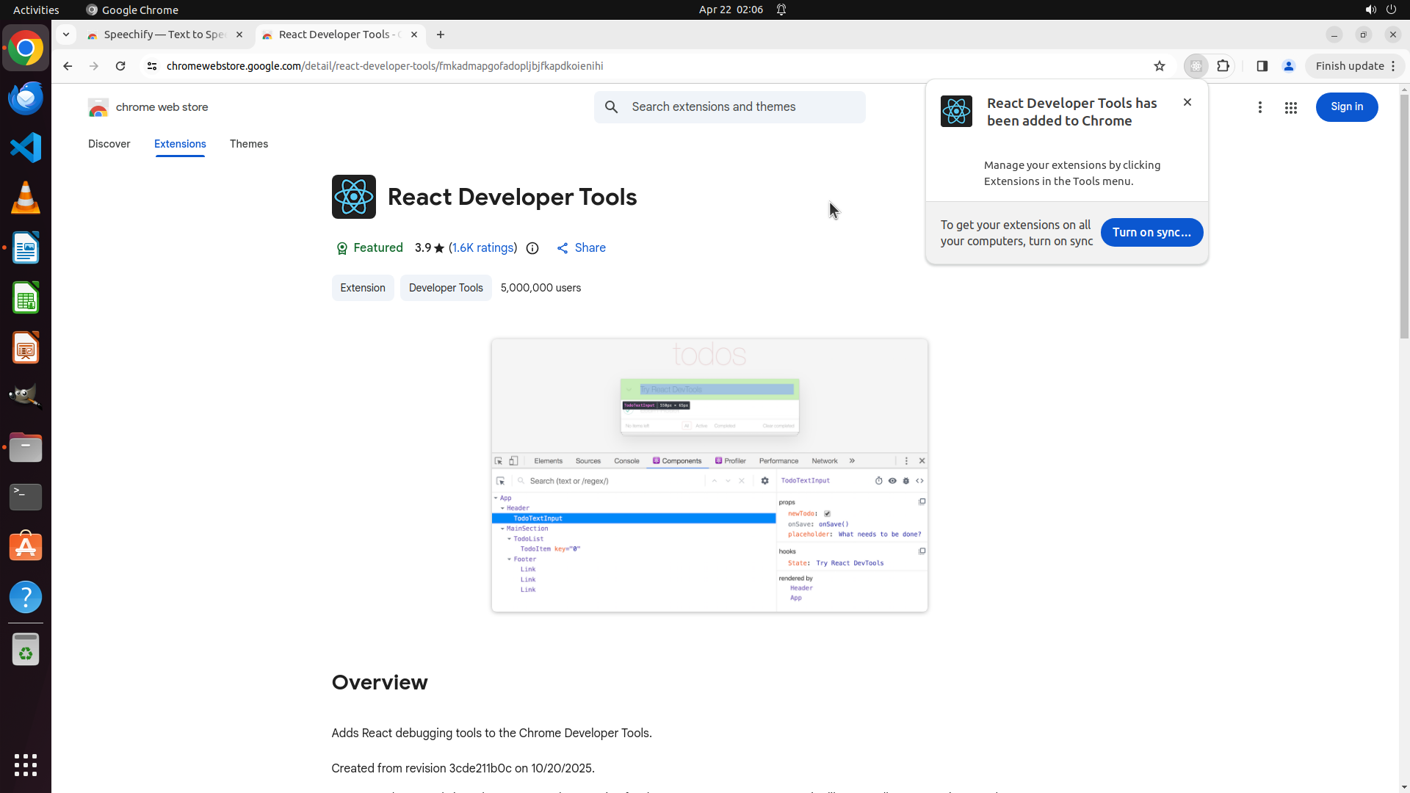Dismiss extension added notification popup
The image size is (1410, 793).
[x=1187, y=102]
